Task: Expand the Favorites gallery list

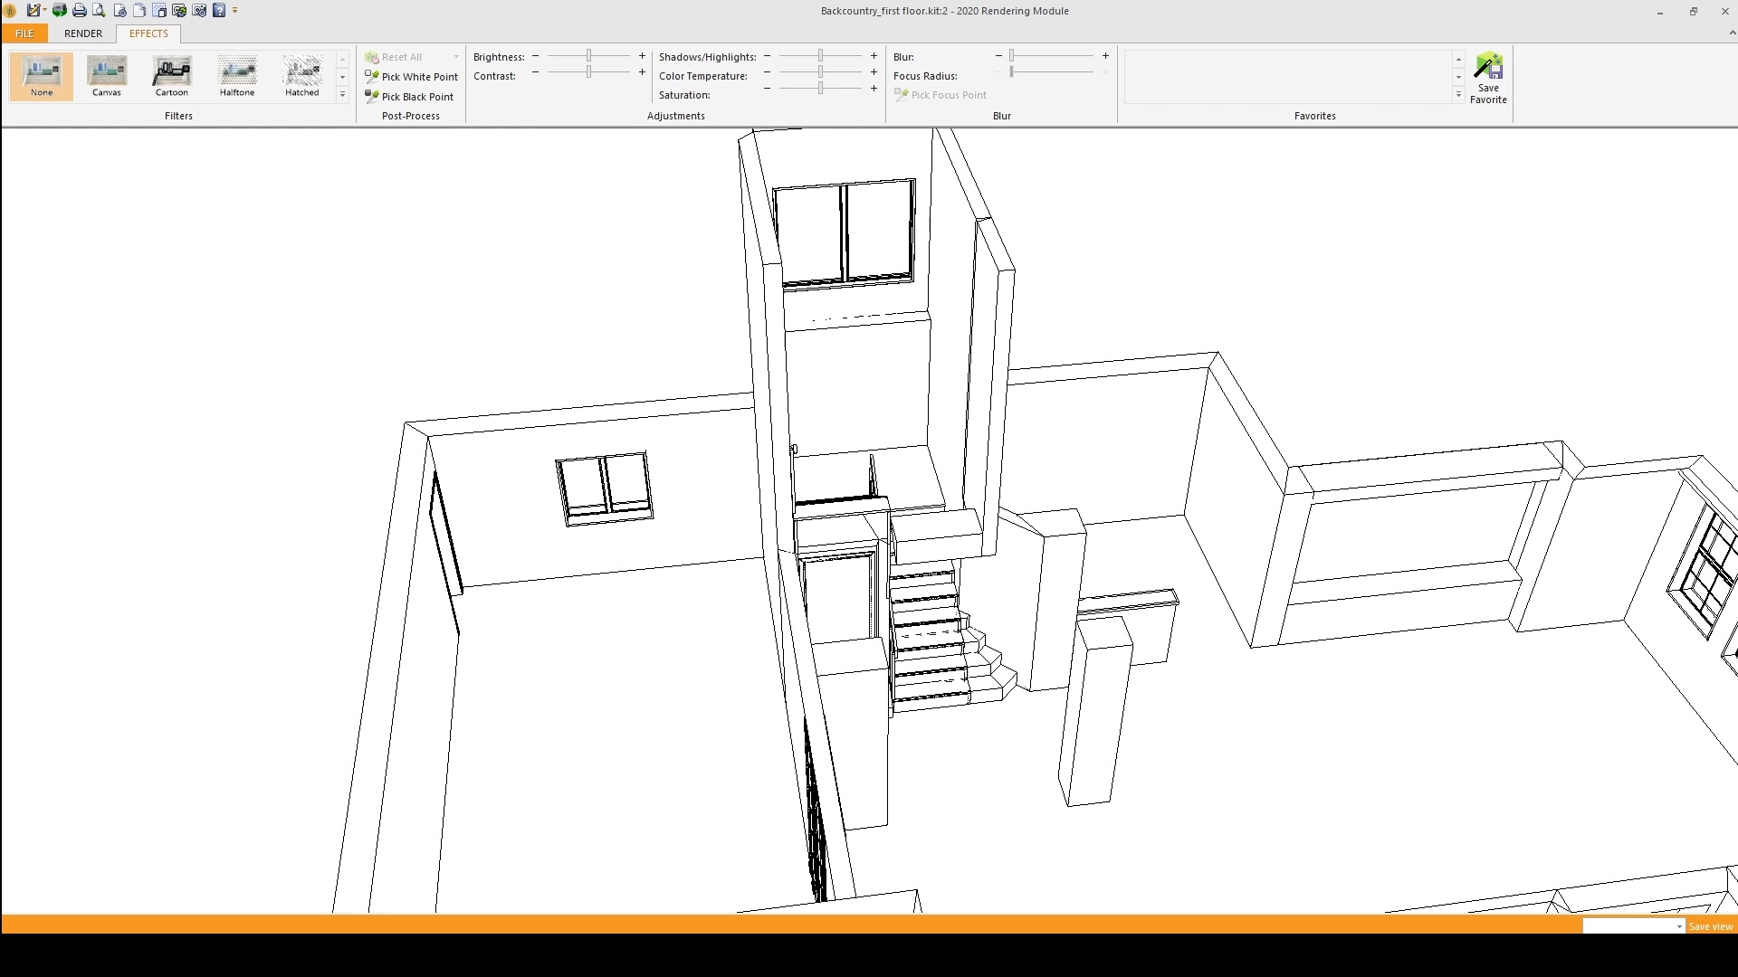Action: (x=1458, y=95)
